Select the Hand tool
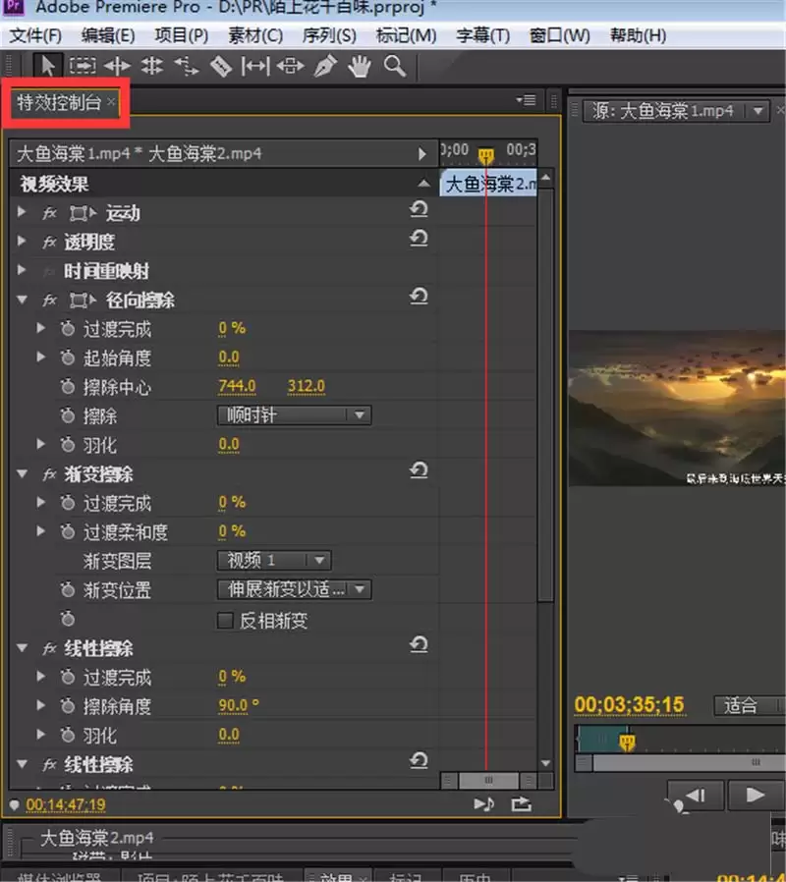This screenshot has height=882, width=786. coord(361,66)
